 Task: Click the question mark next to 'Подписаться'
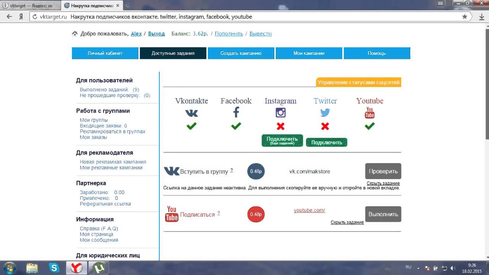coord(219,213)
